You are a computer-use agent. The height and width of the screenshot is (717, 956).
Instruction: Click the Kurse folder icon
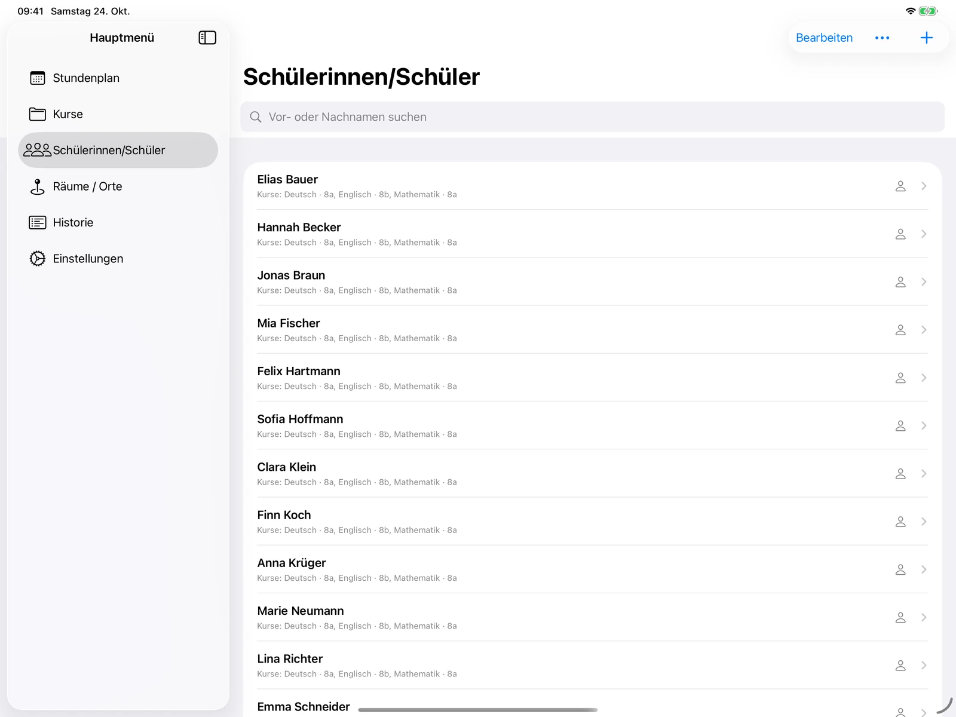[x=38, y=114]
